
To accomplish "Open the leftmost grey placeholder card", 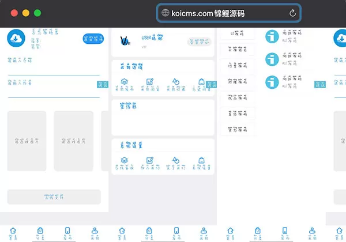I will click(27, 141).
